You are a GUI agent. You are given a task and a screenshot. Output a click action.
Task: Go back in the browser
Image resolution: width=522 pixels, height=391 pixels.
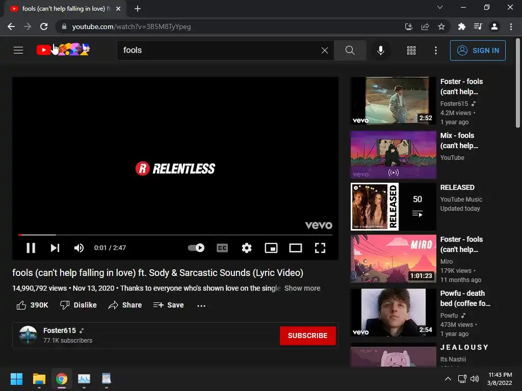(11, 26)
